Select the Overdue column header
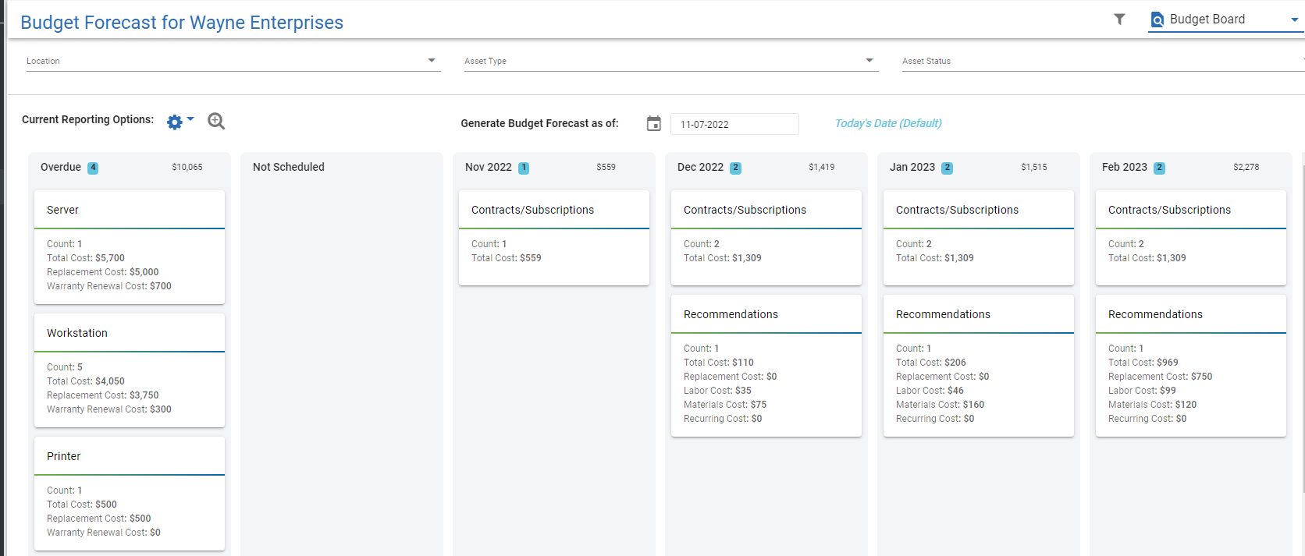 pyautogui.click(x=61, y=167)
